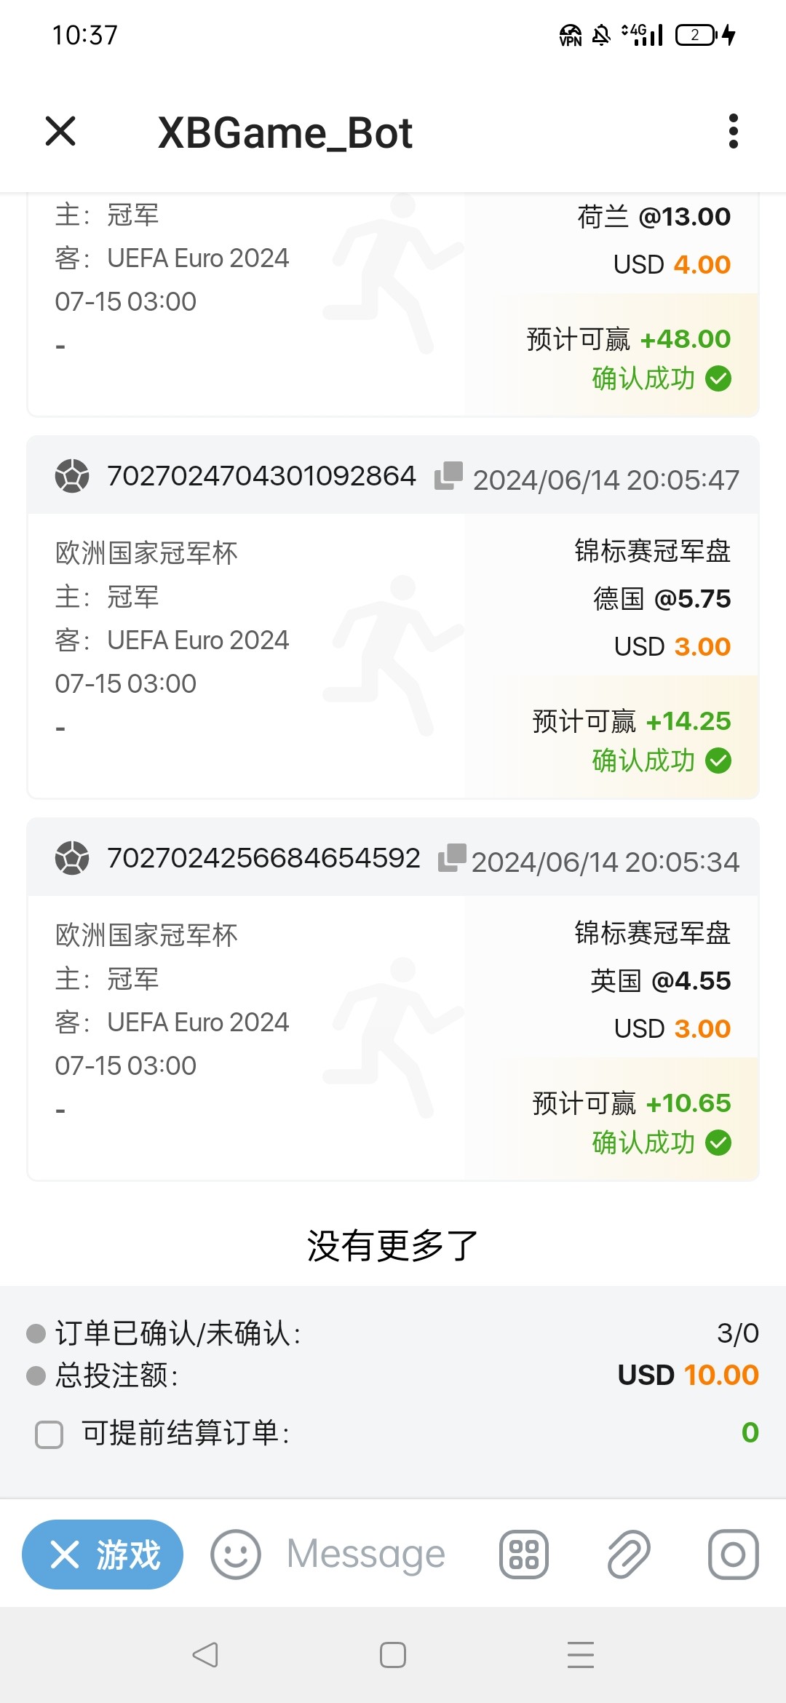Tap the total bet amount USD 10.00
The height and width of the screenshot is (1703, 786).
click(688, 1375)
